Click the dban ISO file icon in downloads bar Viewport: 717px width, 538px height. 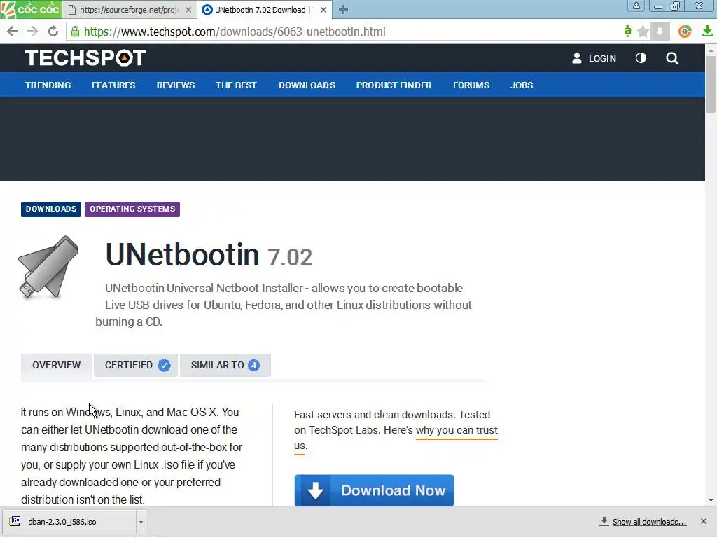pyautogui.click(x=15, y=521)
